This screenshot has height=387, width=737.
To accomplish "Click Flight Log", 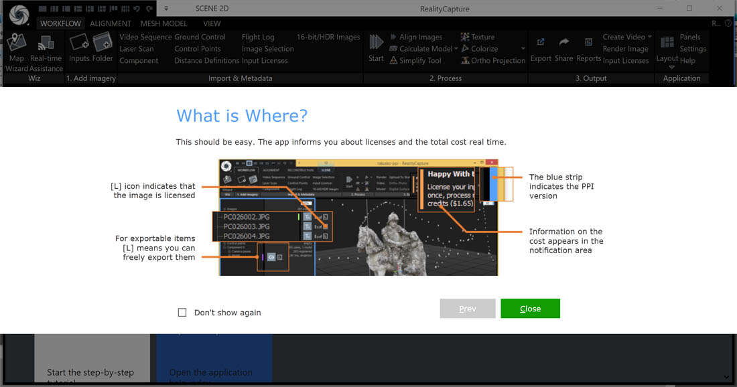I will point(258,37).
